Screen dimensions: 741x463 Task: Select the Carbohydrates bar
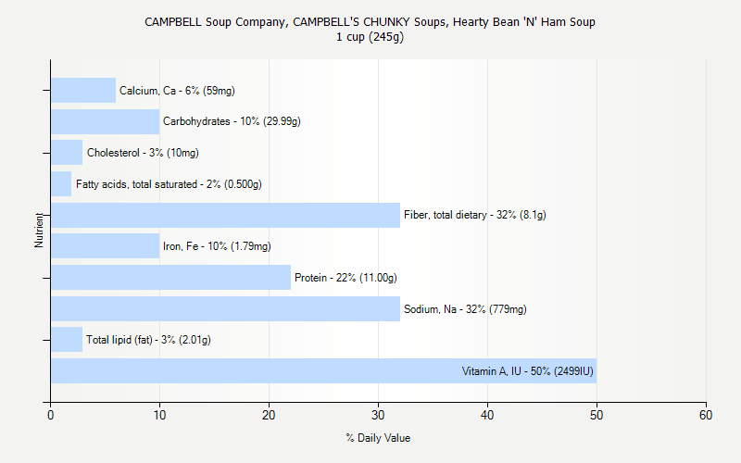tap(105, 121)
